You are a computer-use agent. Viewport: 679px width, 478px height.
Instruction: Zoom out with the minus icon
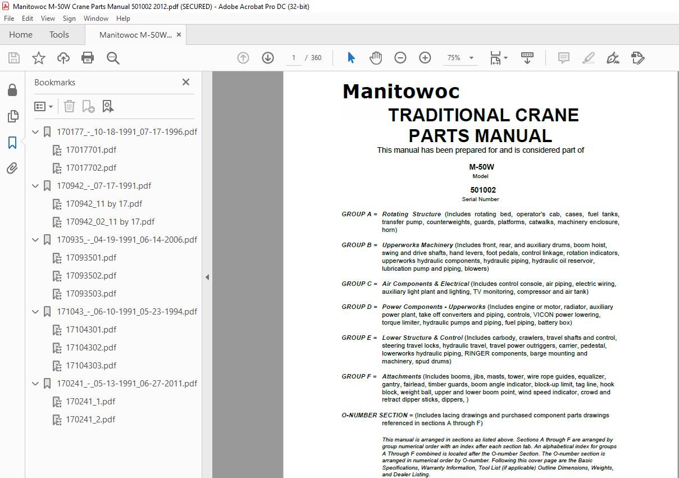click(400, 58)
